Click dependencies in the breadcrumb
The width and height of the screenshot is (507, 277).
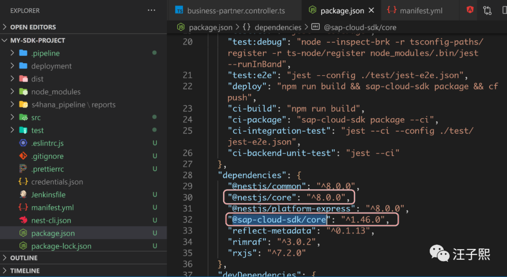[x=278, y=28]
